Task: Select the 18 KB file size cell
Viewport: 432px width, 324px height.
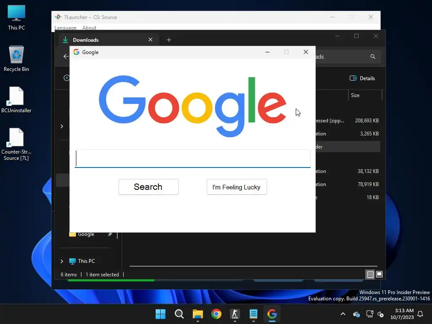Action: (x=373, y=197)
